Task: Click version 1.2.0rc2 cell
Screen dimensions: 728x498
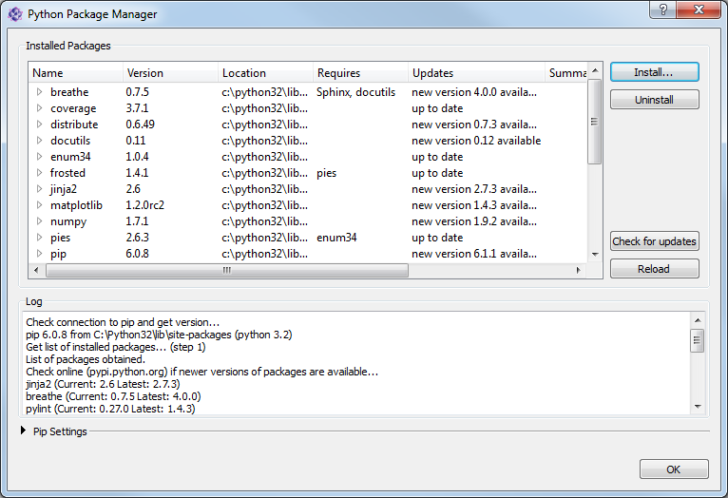Action: tap(144, 205)
